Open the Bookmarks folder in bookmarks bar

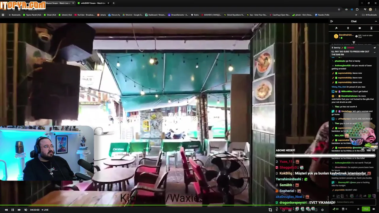click(x=15, y=15)
